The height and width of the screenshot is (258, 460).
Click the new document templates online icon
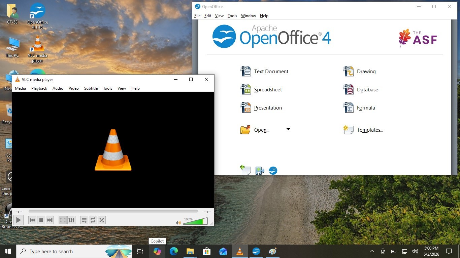[245, 170]
